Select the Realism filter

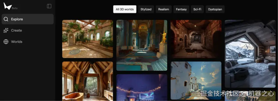(164, 9)
